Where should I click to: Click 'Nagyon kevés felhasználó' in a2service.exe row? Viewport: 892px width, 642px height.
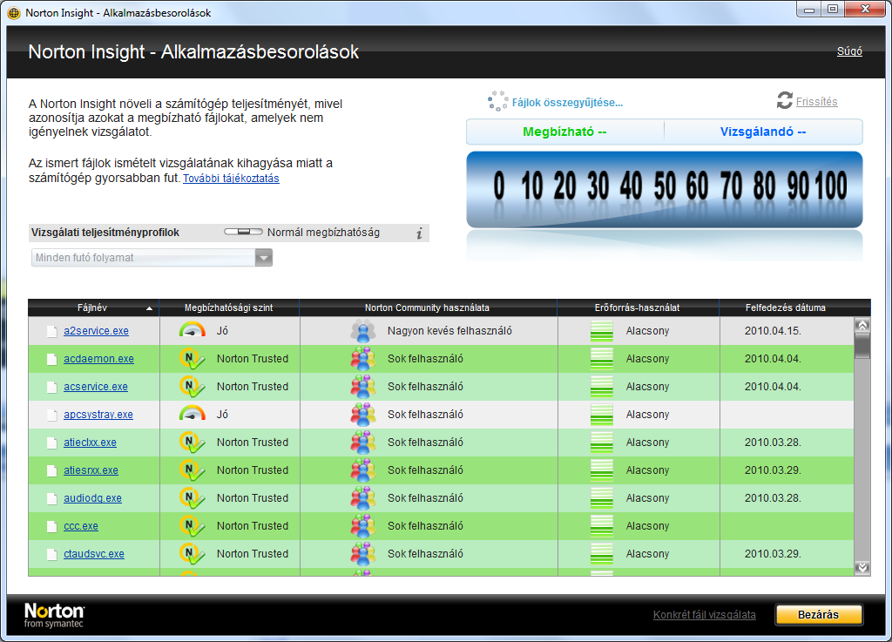point(449,331)
